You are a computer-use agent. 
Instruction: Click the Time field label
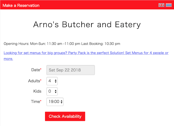point(36,102)
